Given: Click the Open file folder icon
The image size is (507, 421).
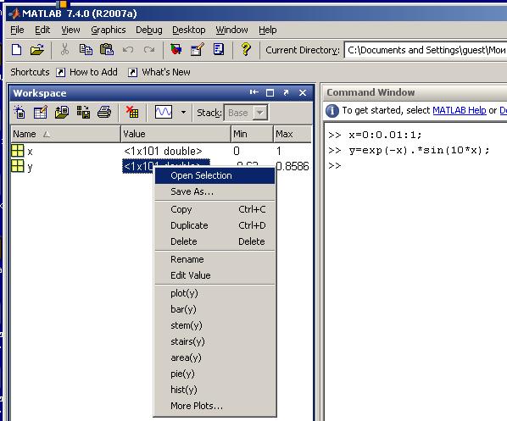Looking at the screenshot, I should click(x=36, y=50).
